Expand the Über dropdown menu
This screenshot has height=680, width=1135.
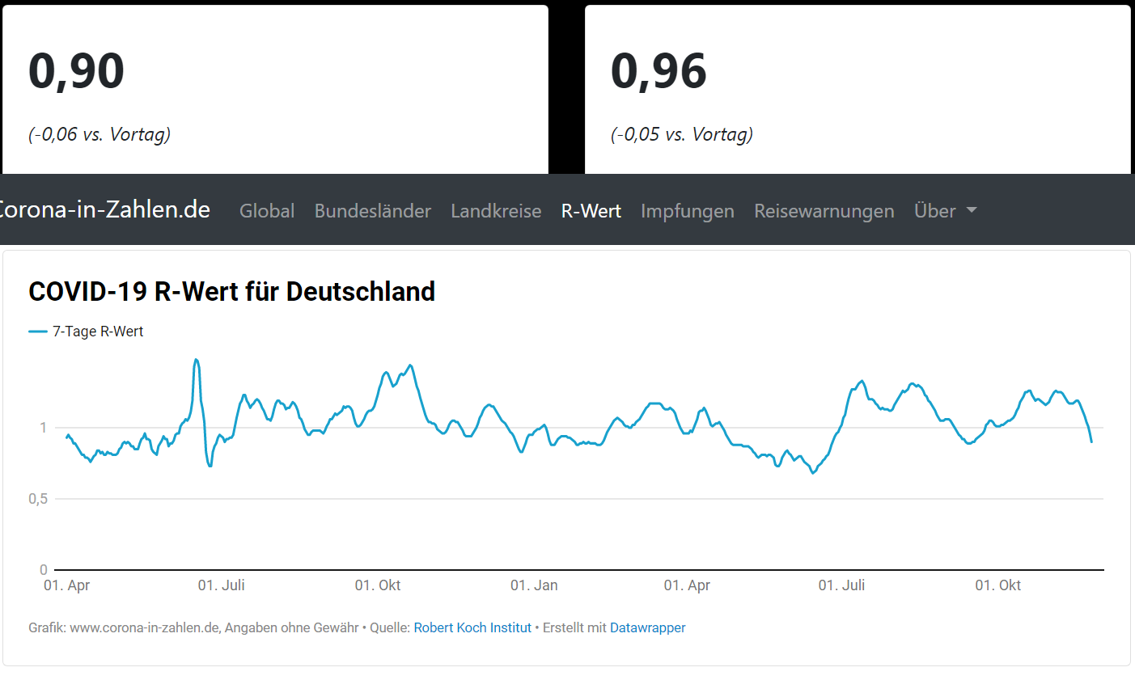[935, 211]
